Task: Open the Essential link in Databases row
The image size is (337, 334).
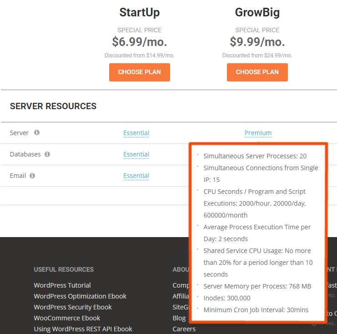Action: tap(136, 154)
